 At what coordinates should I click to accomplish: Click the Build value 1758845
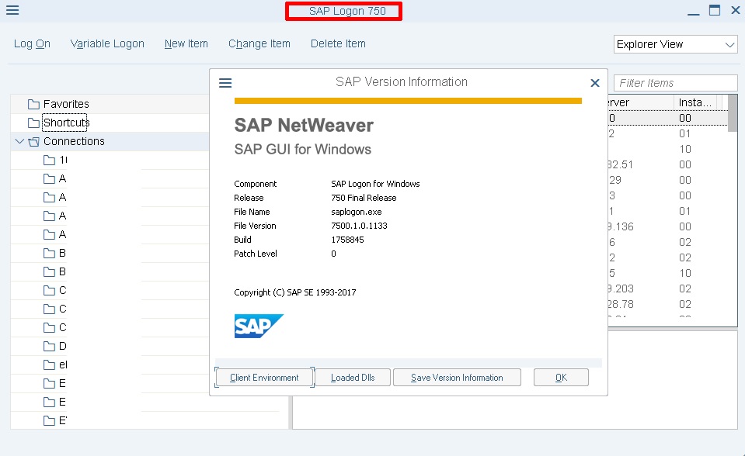[x=347, y=240]
